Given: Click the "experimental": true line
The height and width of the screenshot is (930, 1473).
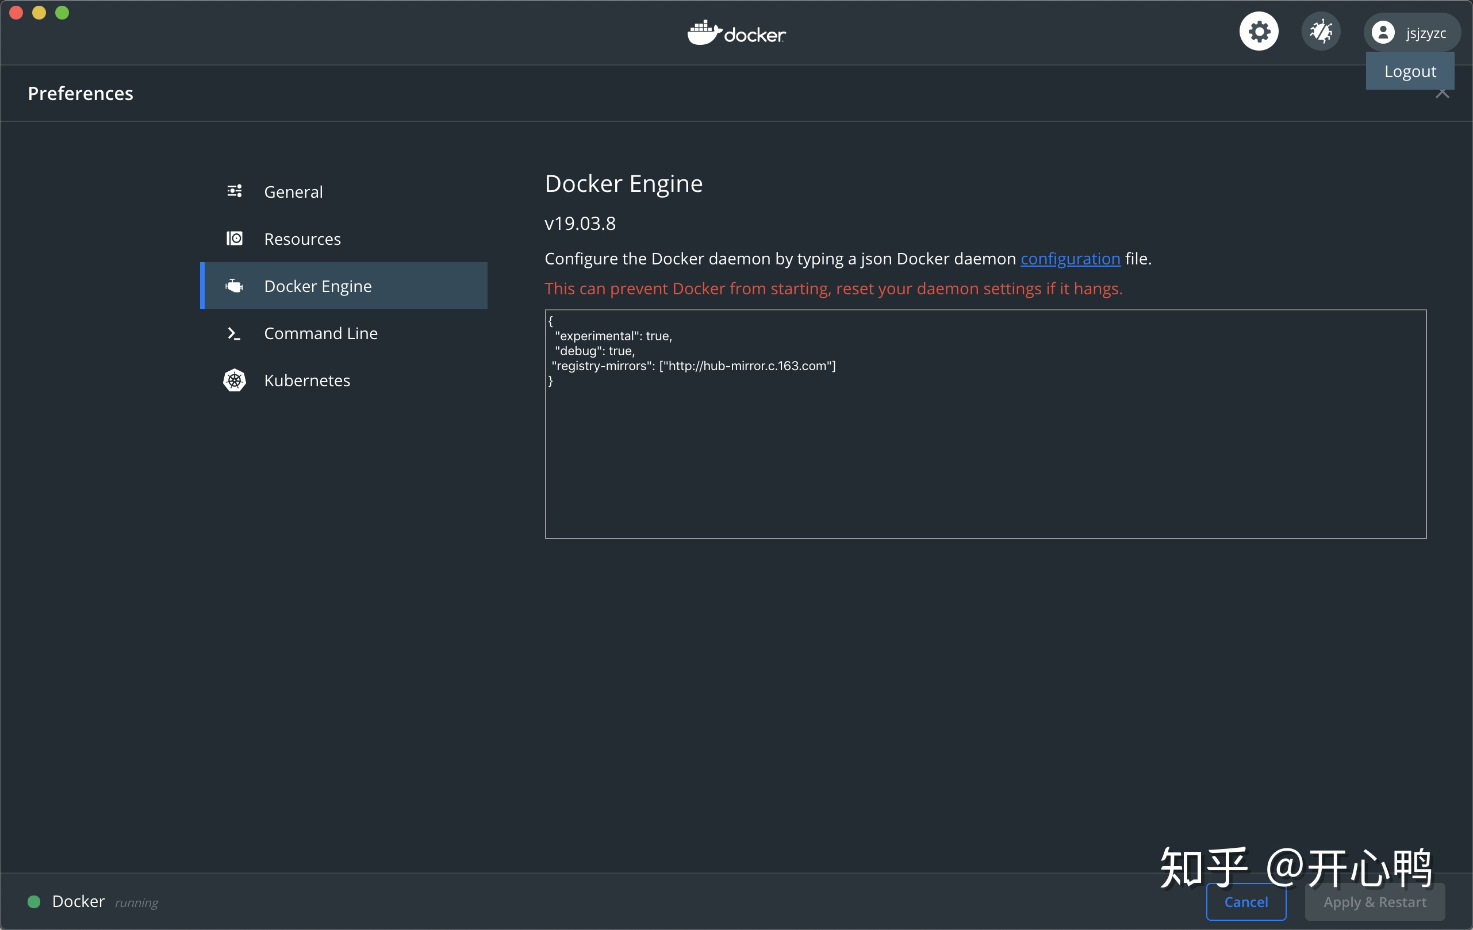Looking at the screenshot, I should click(x=613, y=336).
